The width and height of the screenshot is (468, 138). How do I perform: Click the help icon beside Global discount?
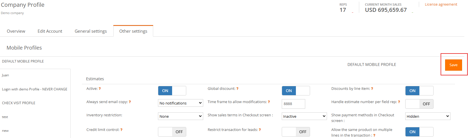[x=237, y=89]
